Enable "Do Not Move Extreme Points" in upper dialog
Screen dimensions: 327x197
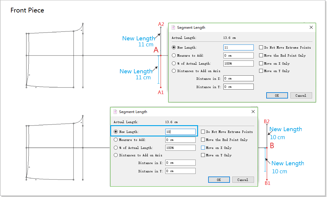coord(261,47)
